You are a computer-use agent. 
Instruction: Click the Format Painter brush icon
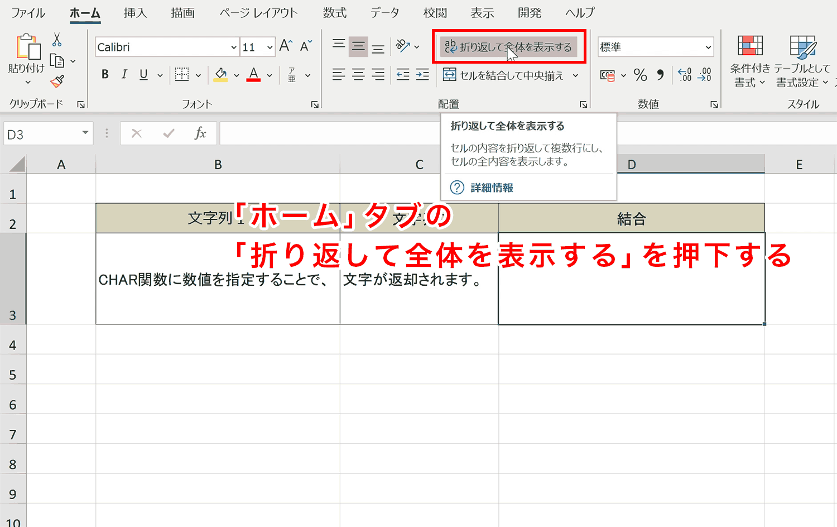[x=57, y=82]
